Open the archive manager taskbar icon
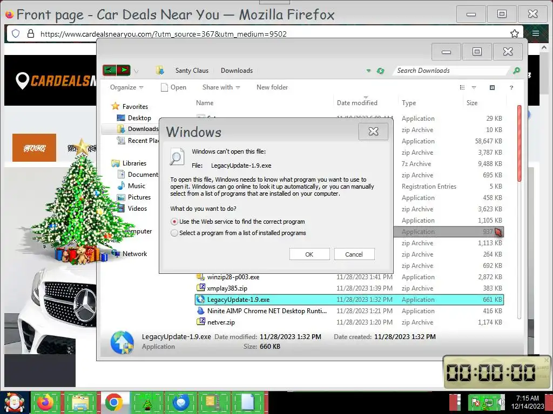 (214, 402)
